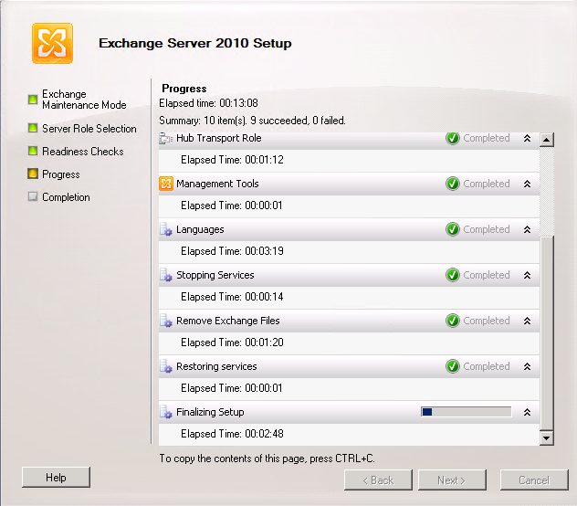Select Readiness Checks step
The image size is (577, 506).
coord(83,152)
